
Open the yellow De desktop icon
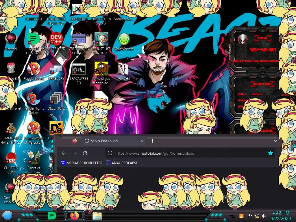click(x=56, y=128)
